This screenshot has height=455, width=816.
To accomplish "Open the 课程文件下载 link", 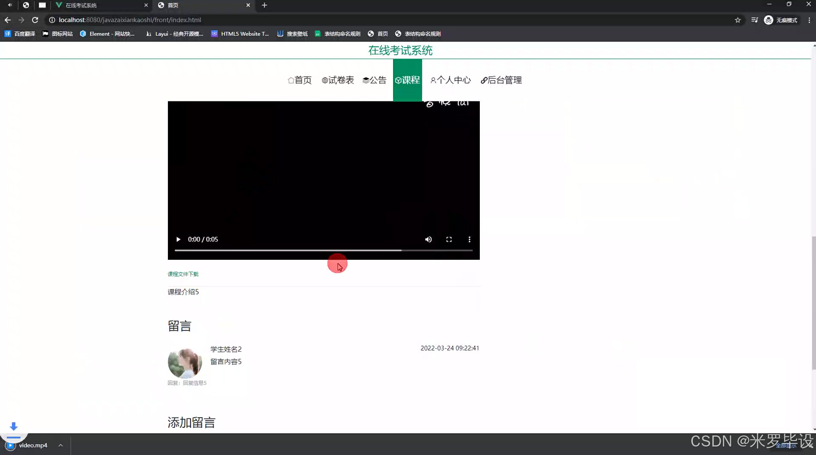I will tap(183, 274).
